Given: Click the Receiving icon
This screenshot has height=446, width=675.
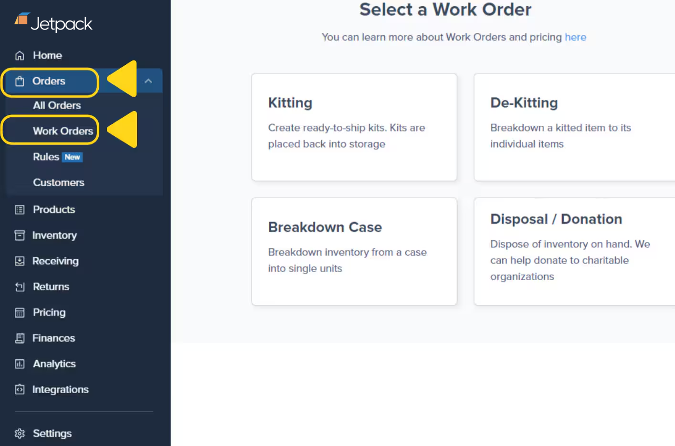Looking at the screenshot, I should (20, 261).
